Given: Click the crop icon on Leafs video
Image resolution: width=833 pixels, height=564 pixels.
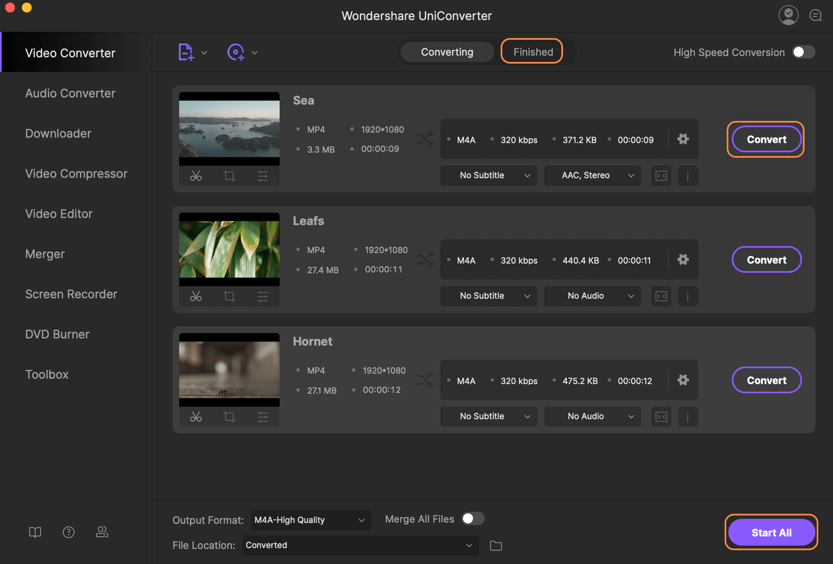Looking at the screenshot, I should 229,295.
